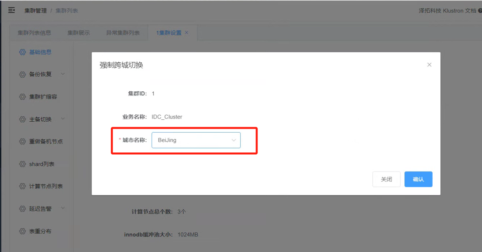Click the gear icon beside 集群扩缩容
482x252 pixels.
coord(22,97)
